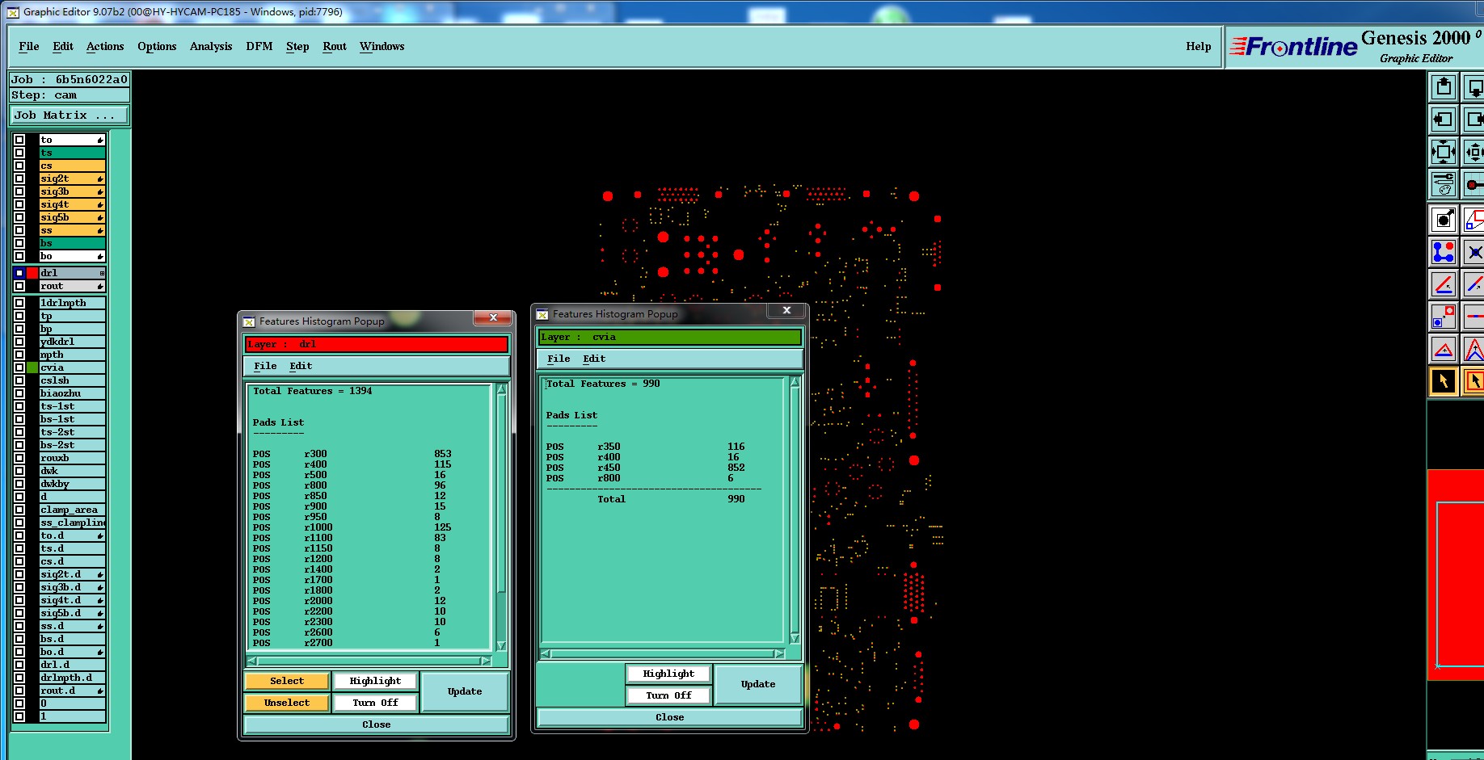Open the wrench and palette options icon

pos(1444,185)
